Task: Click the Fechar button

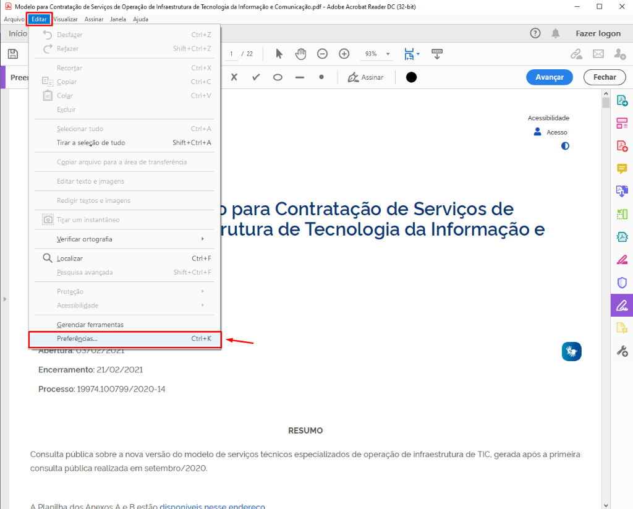Action: tap(604, 77)
